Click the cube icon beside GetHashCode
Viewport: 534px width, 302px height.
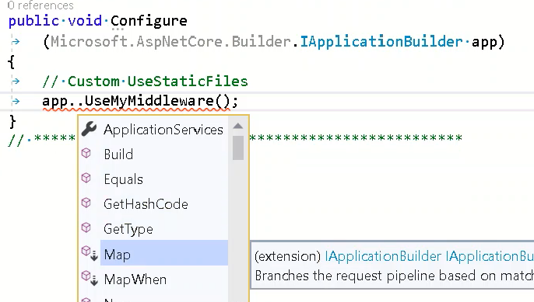click(86, 203)
